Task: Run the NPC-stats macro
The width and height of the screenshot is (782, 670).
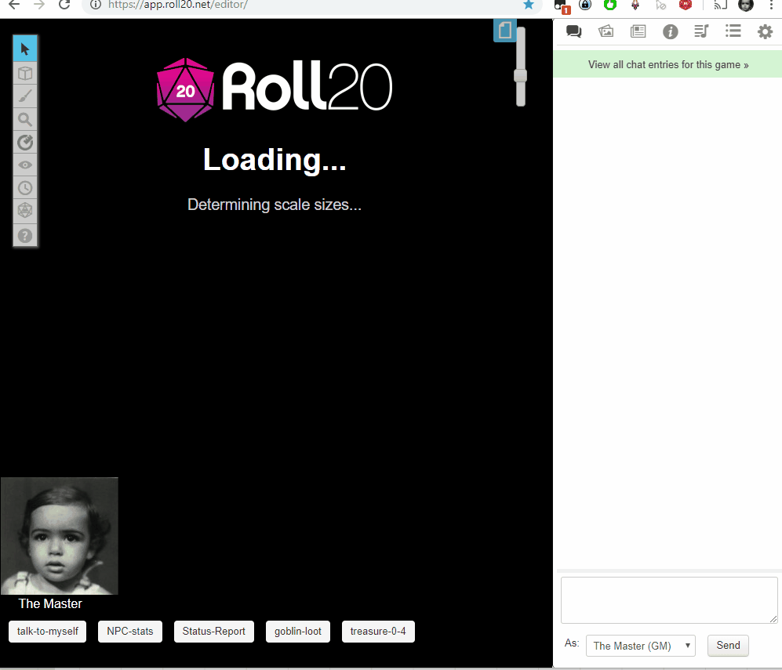Action: pyautogui.click(x=129, y=631)
